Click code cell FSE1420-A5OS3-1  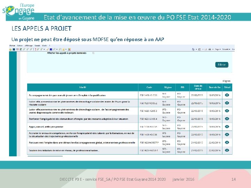point(149,150)
